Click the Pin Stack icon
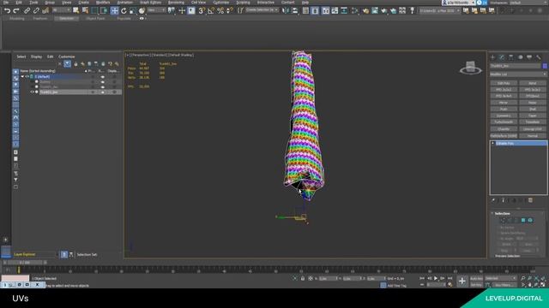Screen dimensions: 549x308 click(493, 200)
